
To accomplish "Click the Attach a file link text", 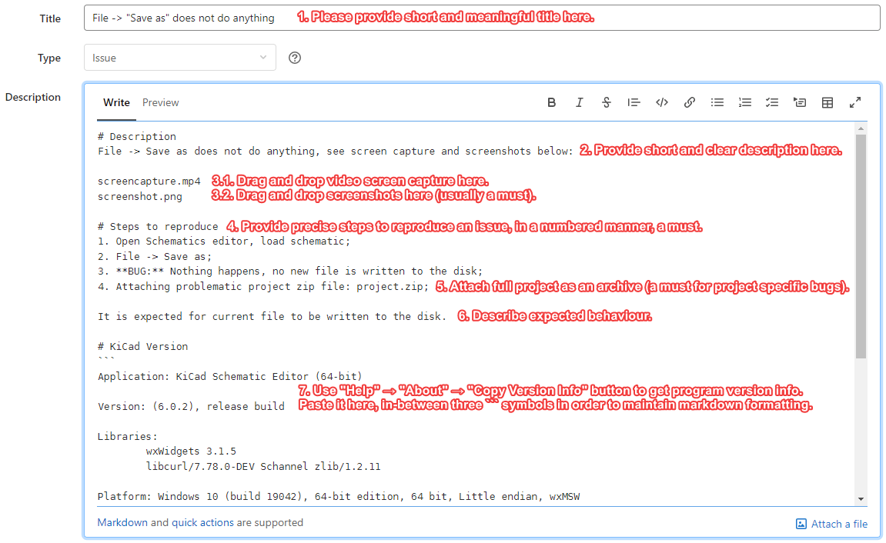I will coord(839,524).
